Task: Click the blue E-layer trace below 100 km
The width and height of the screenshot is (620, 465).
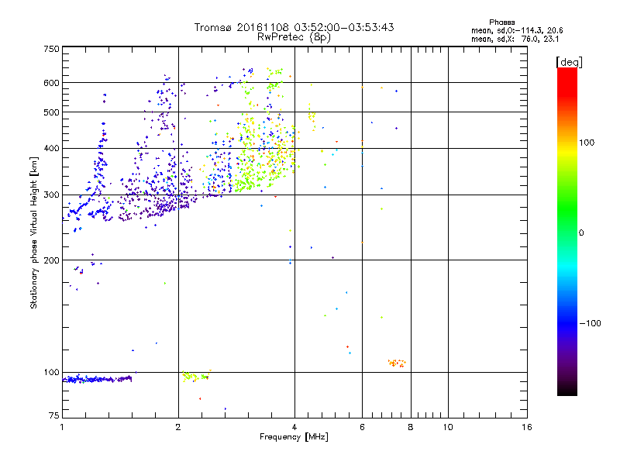Action: click(98, 379)
